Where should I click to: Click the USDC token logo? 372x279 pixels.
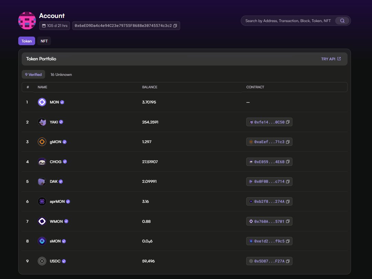[x=42, y=261]
